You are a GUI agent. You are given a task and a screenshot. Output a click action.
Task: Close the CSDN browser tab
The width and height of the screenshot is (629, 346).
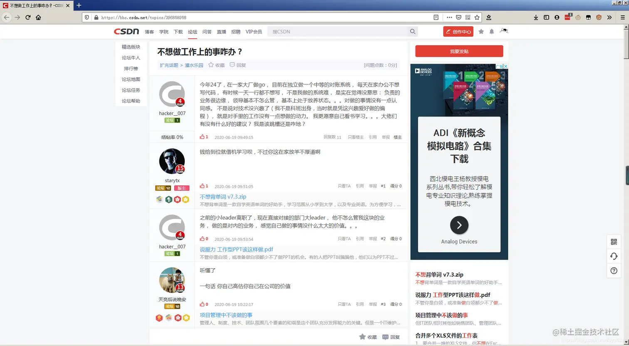[x=68, y=5]
